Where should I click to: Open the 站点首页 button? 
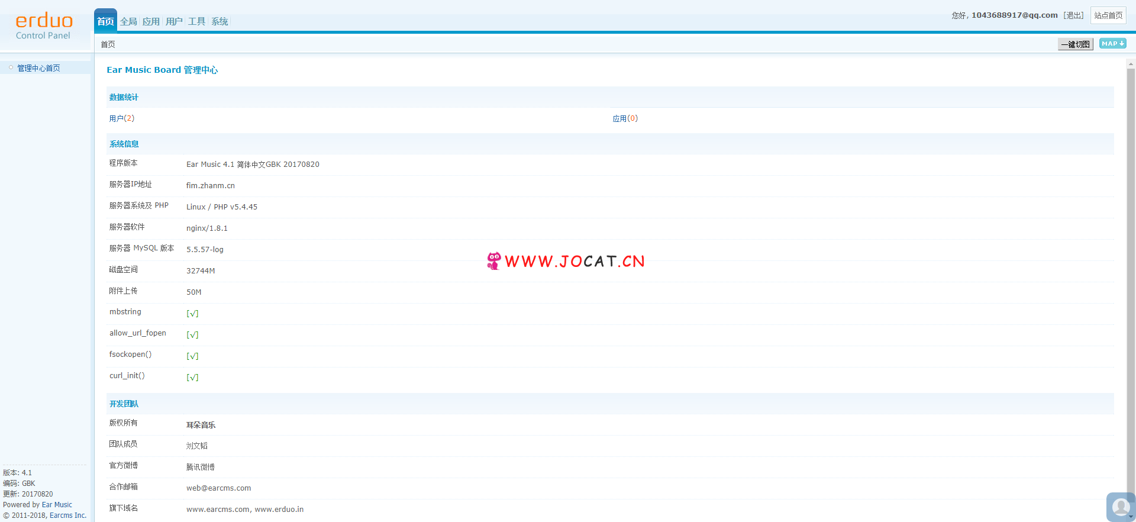[x=1108, y=15]
